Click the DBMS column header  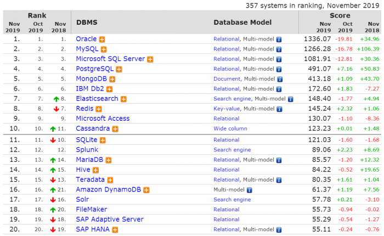pos(87,23)
